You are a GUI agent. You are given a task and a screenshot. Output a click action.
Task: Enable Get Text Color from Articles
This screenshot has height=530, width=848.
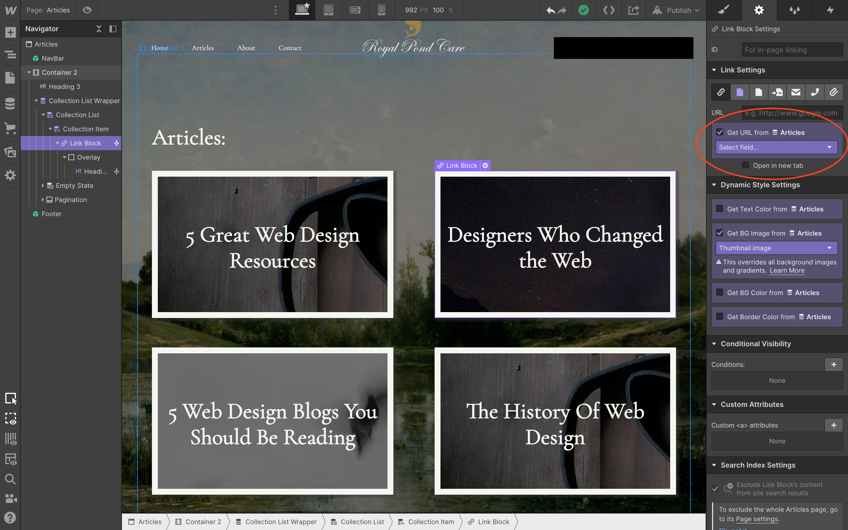point(720,208)
